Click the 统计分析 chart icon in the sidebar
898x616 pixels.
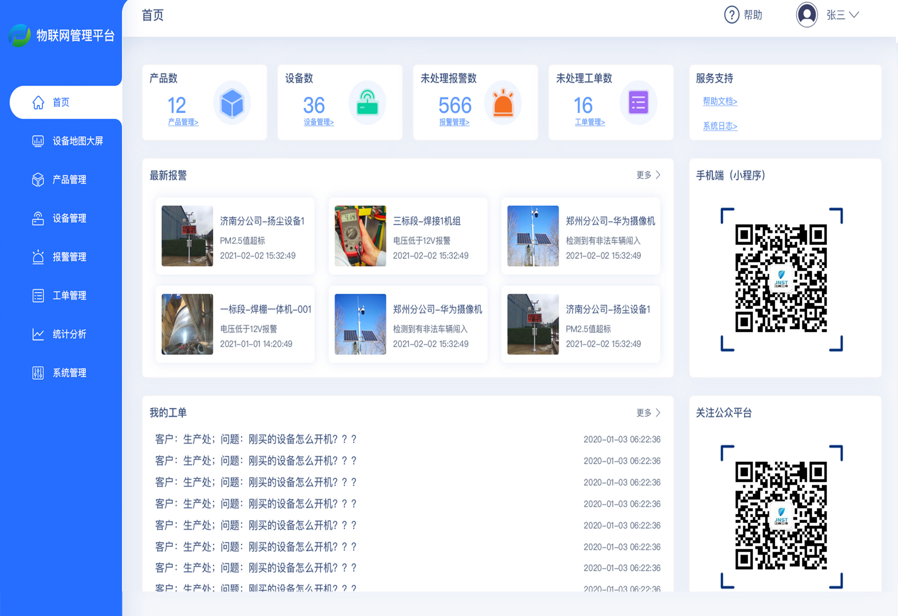coord(38,334)
